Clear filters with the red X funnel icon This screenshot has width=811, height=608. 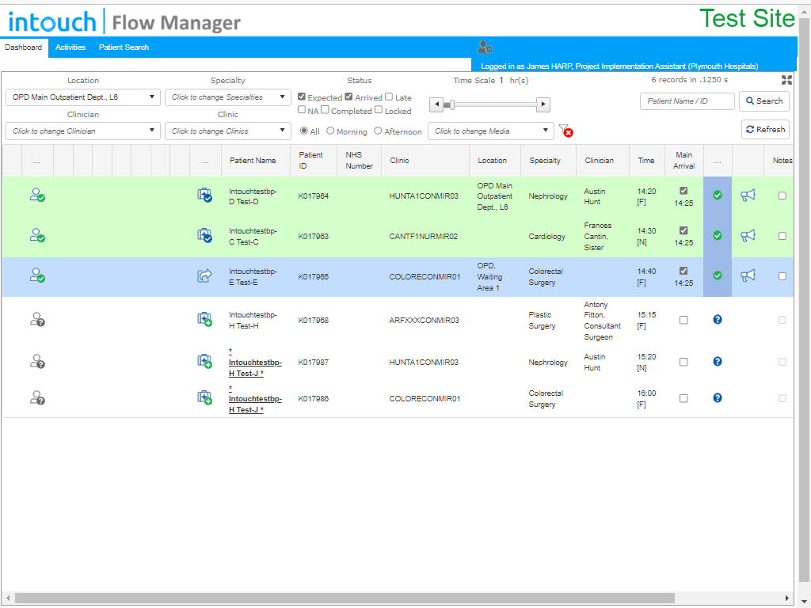(565, 131)
